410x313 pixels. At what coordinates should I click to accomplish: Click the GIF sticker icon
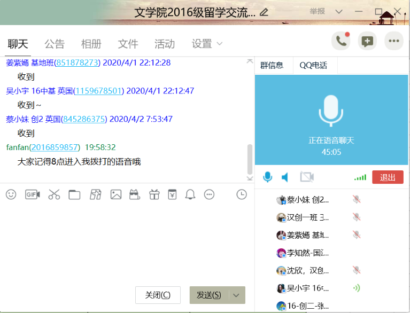pyautogui.click(x=33, y=195)
